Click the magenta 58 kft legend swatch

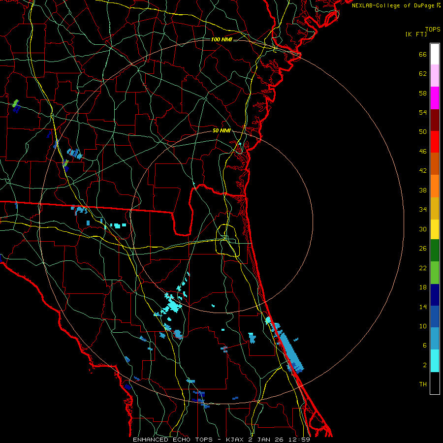[x=435, y=98]
